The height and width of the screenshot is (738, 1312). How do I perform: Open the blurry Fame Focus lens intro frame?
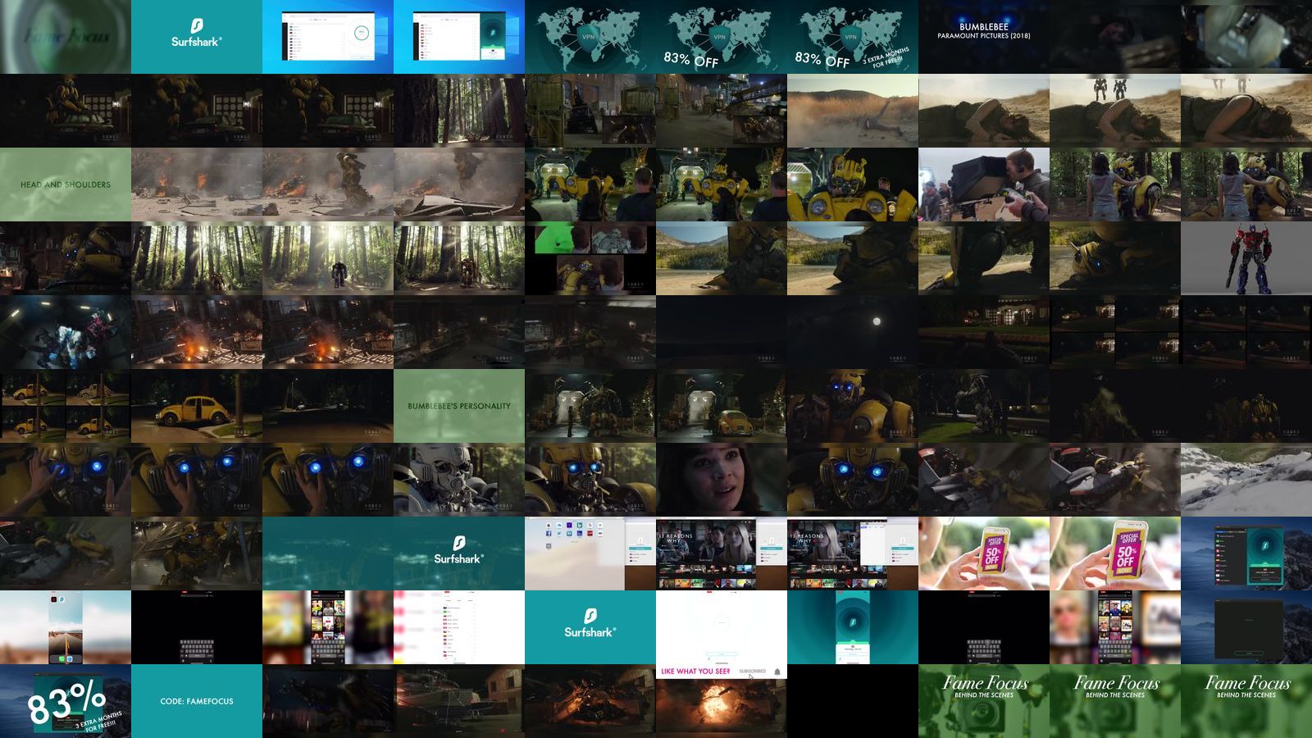coord(65,37)
